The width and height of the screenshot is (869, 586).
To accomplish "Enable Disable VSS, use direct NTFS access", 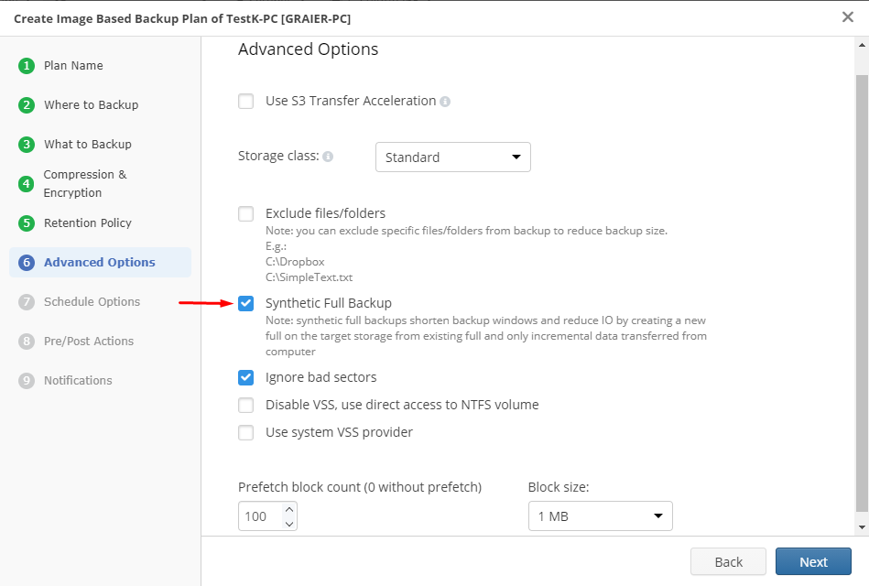I will (x=245, y=405).
